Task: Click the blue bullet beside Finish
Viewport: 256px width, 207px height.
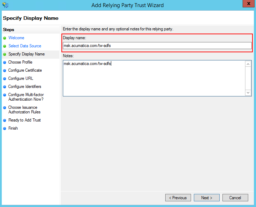Action: coord(5,129)
